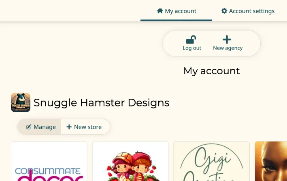Screen dimensions: 287x181
Task: Choose the New store button label
Action: (88, 127)
